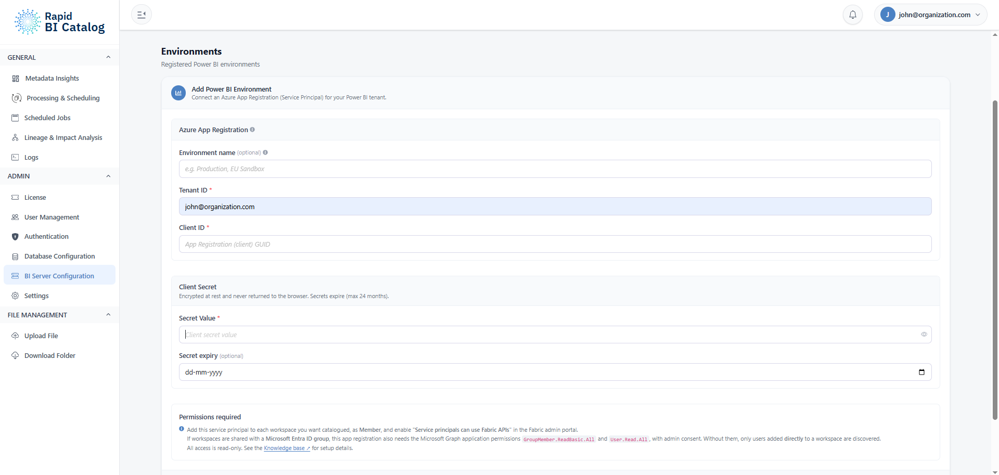Click the BI Server Configuration icon

15,276
